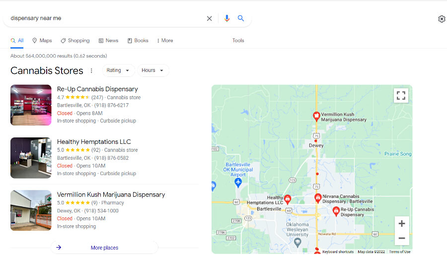Open Cannabis Stores three-dot options

click(x=91, y=70)
